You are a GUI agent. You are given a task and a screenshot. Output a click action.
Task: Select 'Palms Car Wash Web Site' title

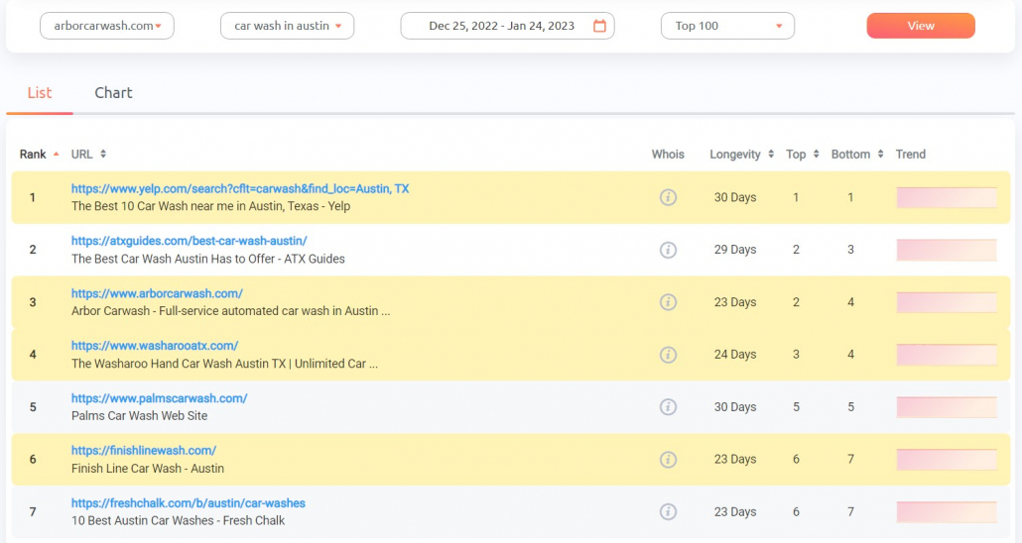pyautogui.click(x=140, y=416)
